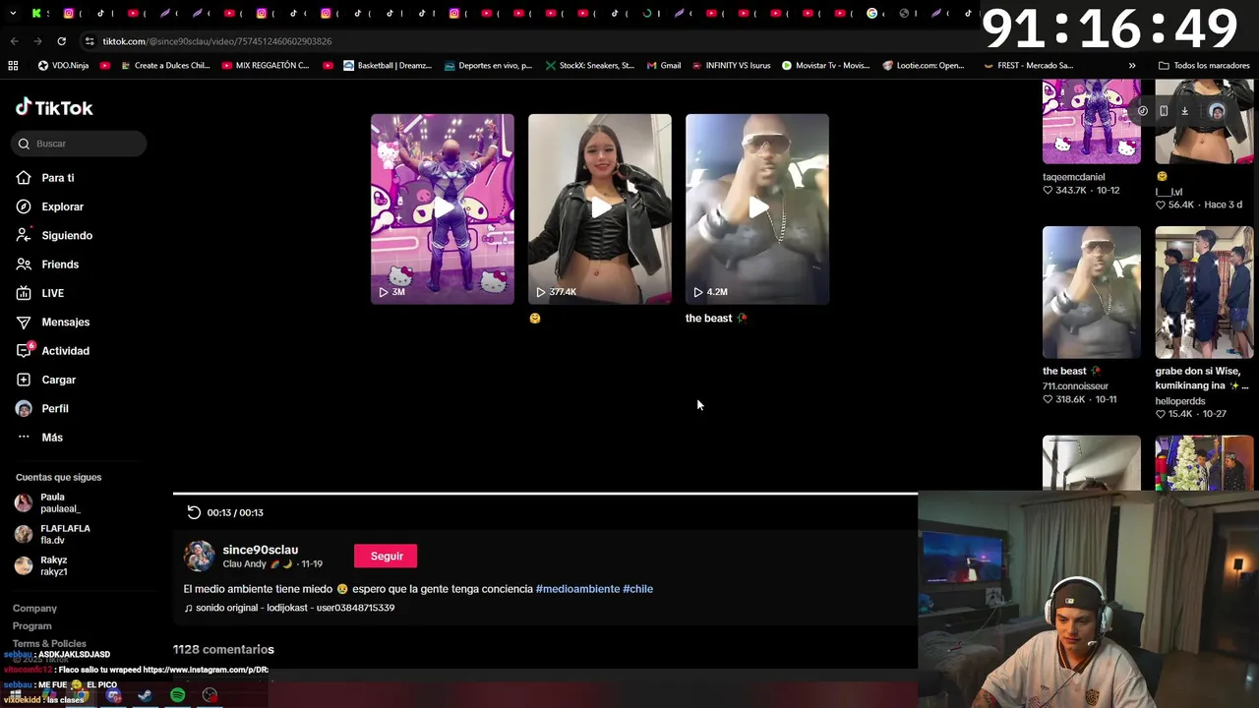Screen dimensions: 1259x708
Task: Open Deportes en vivo bookmark
Action: point(488,66)
